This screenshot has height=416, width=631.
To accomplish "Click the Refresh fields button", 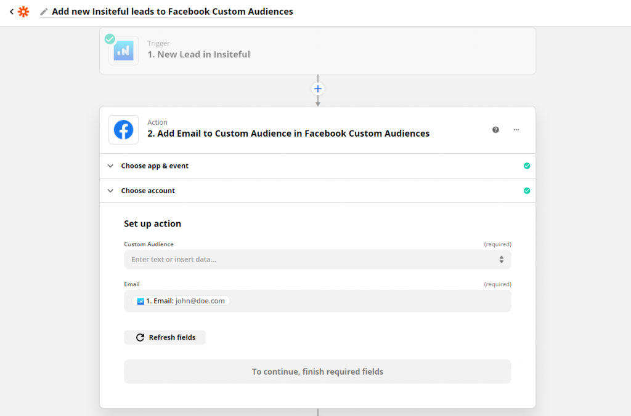I will [165, 337].
